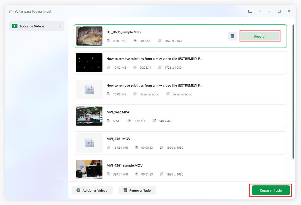Close the video repair window
The width and height of the screenshot is (301, 205).
pos(289,11)
